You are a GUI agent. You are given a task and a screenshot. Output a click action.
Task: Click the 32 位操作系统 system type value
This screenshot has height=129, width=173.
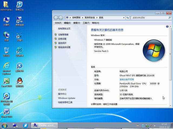(126, 94)
